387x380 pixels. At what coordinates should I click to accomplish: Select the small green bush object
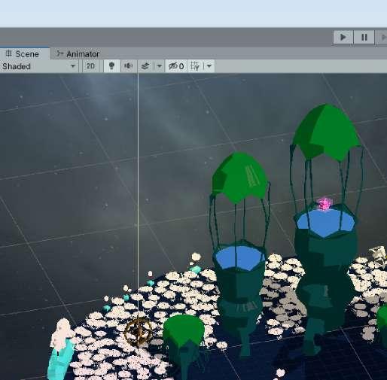pyautogui.click(x=184, y=330)
